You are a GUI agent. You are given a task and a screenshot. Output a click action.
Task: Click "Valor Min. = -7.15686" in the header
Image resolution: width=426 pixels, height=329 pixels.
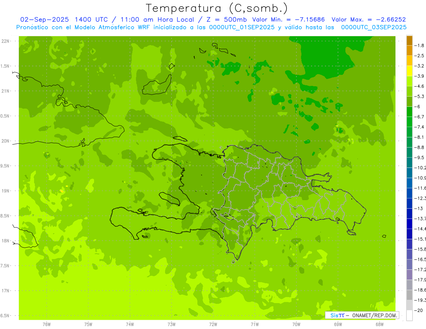pyautogui.click(x=288, y=20)
